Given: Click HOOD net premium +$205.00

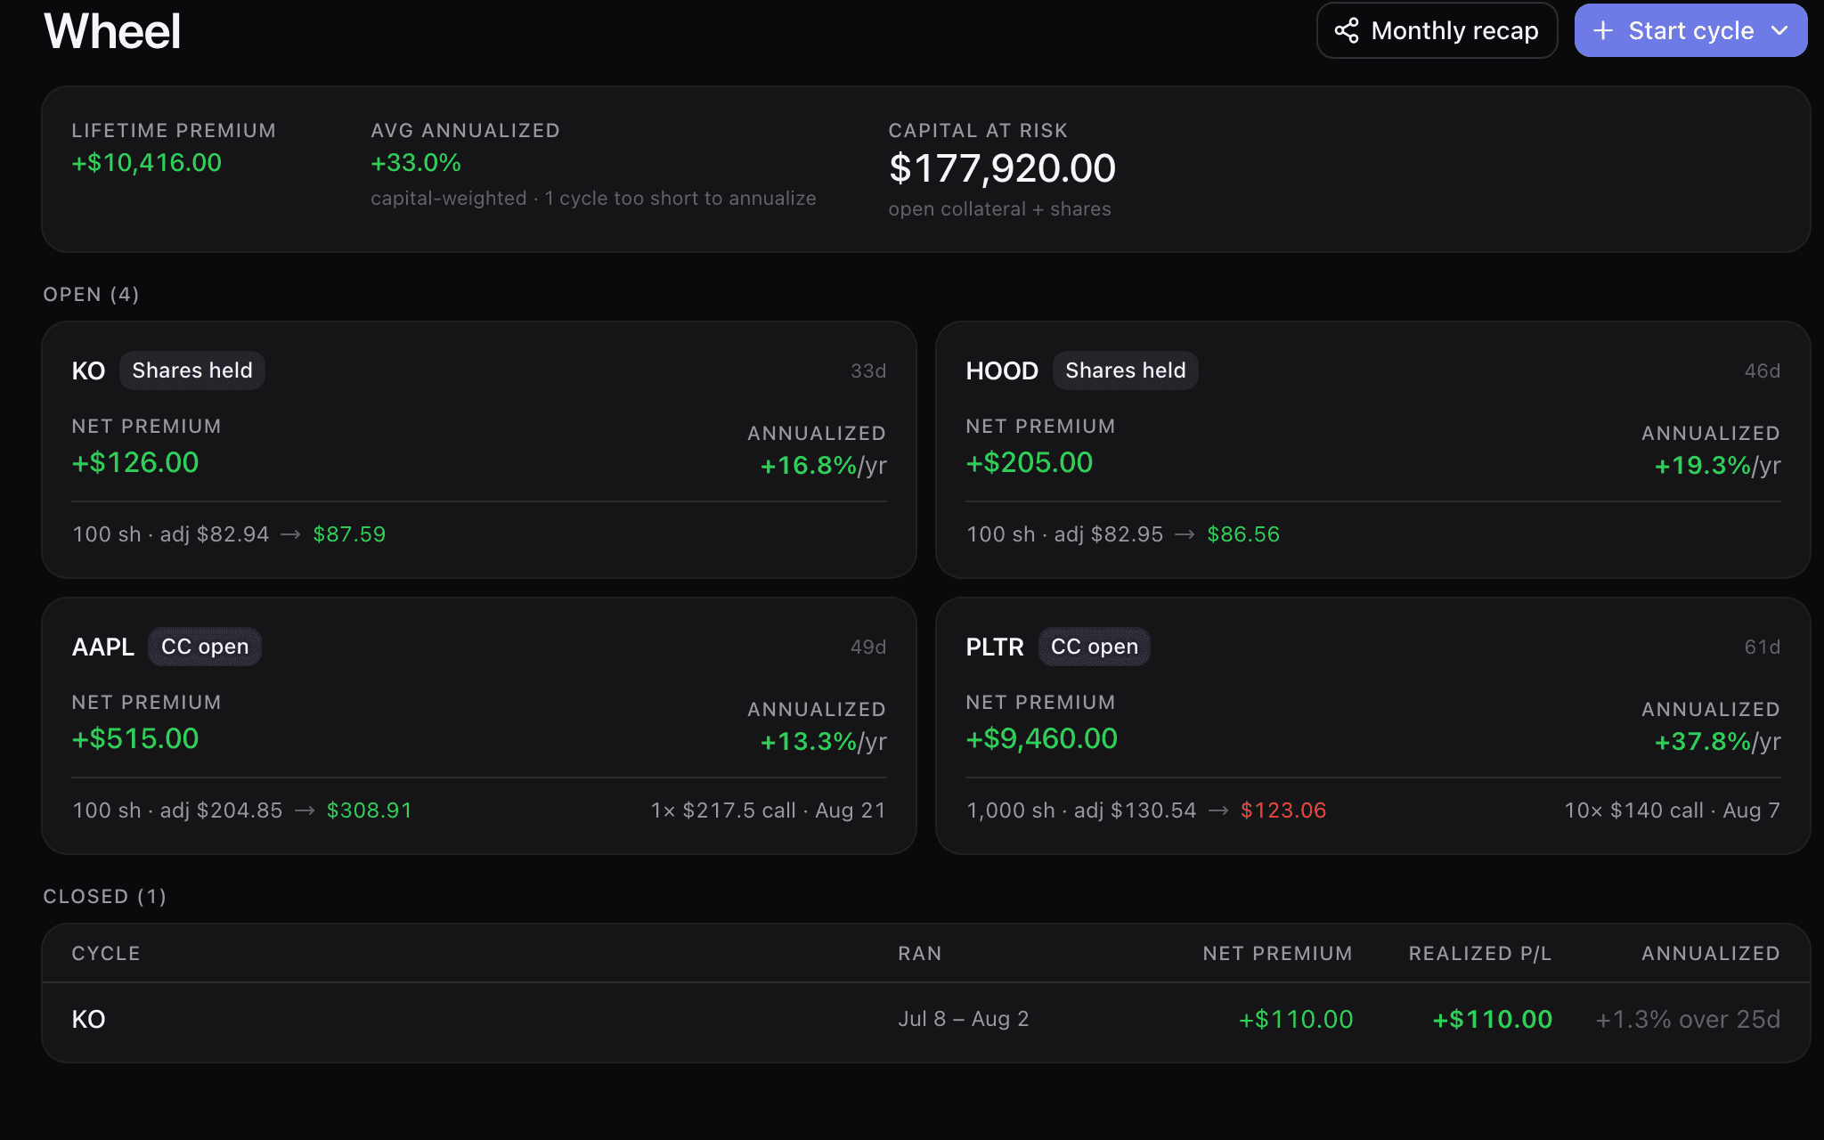Looking at the screenshot, I should [x=1030, y=462].
